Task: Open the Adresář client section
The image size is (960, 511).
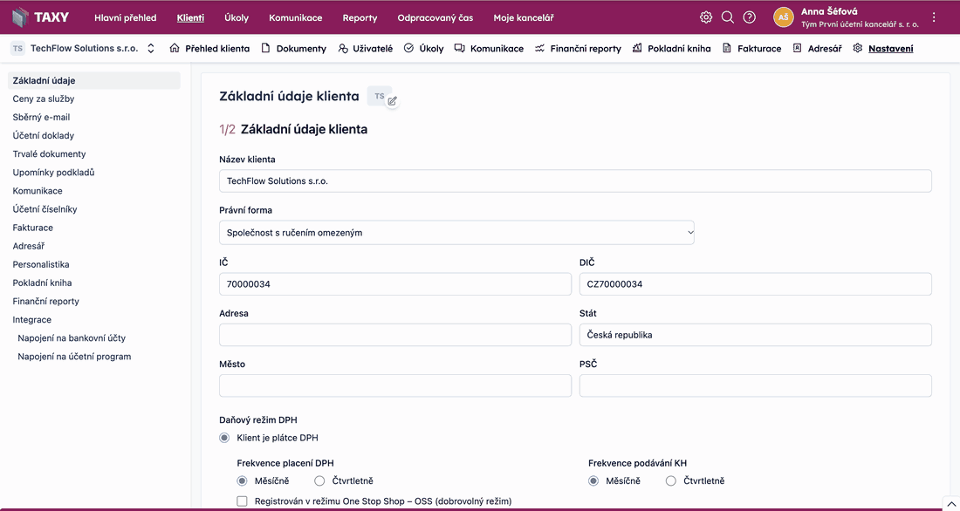Action: (x=818, y=48)
